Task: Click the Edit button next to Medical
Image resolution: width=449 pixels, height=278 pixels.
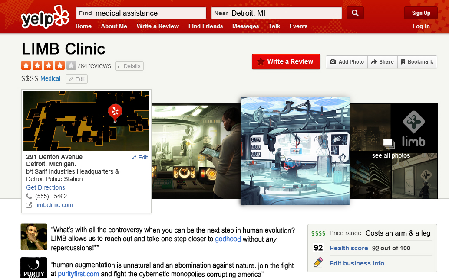Action: 76,79
